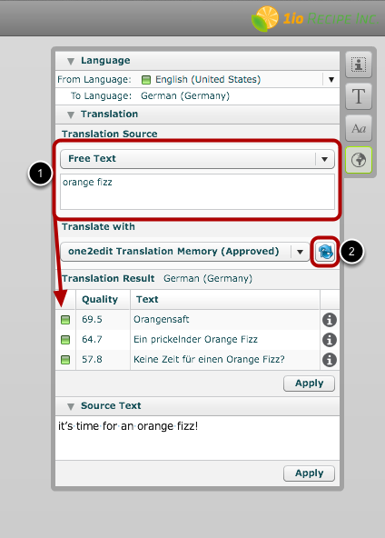Select the green status box for the 57.8 result

click(x=65, y=360)
